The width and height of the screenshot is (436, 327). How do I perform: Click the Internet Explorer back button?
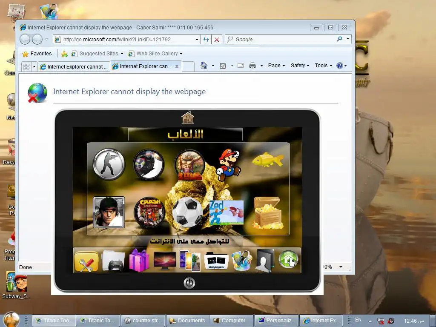pyautogui.click(x=25, y=39)
